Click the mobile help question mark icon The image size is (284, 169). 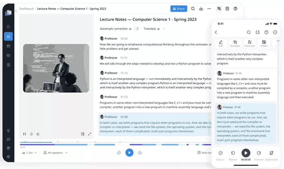pos(266,32)
